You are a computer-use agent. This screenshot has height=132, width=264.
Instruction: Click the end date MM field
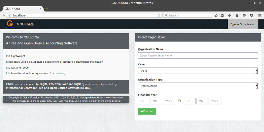click(202, 101)
